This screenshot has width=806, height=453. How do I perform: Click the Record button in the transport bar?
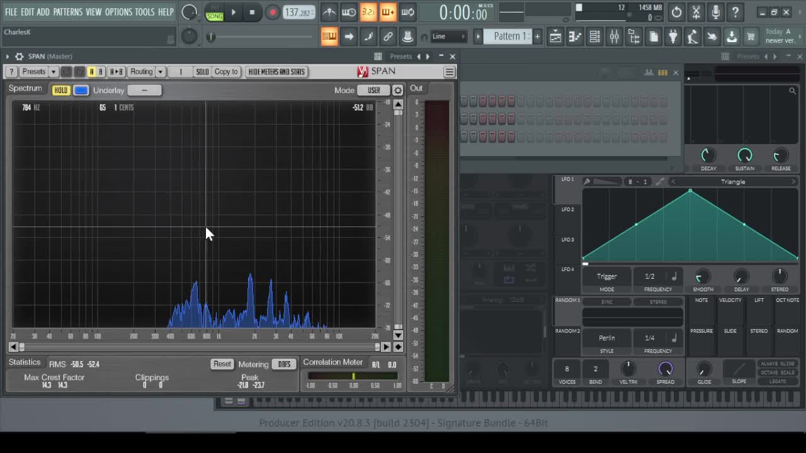273,12
